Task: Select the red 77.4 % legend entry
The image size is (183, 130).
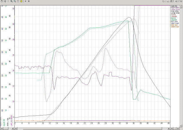Action: 174,15
